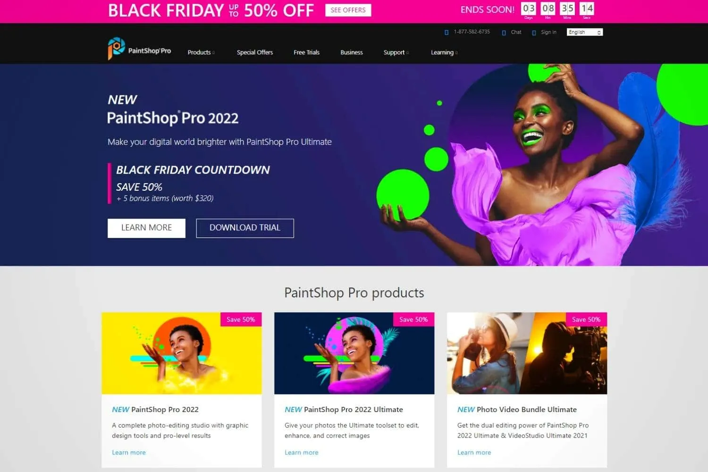Open the English language dropdown
Screen dimensions: 708x472
click(585, 32)
